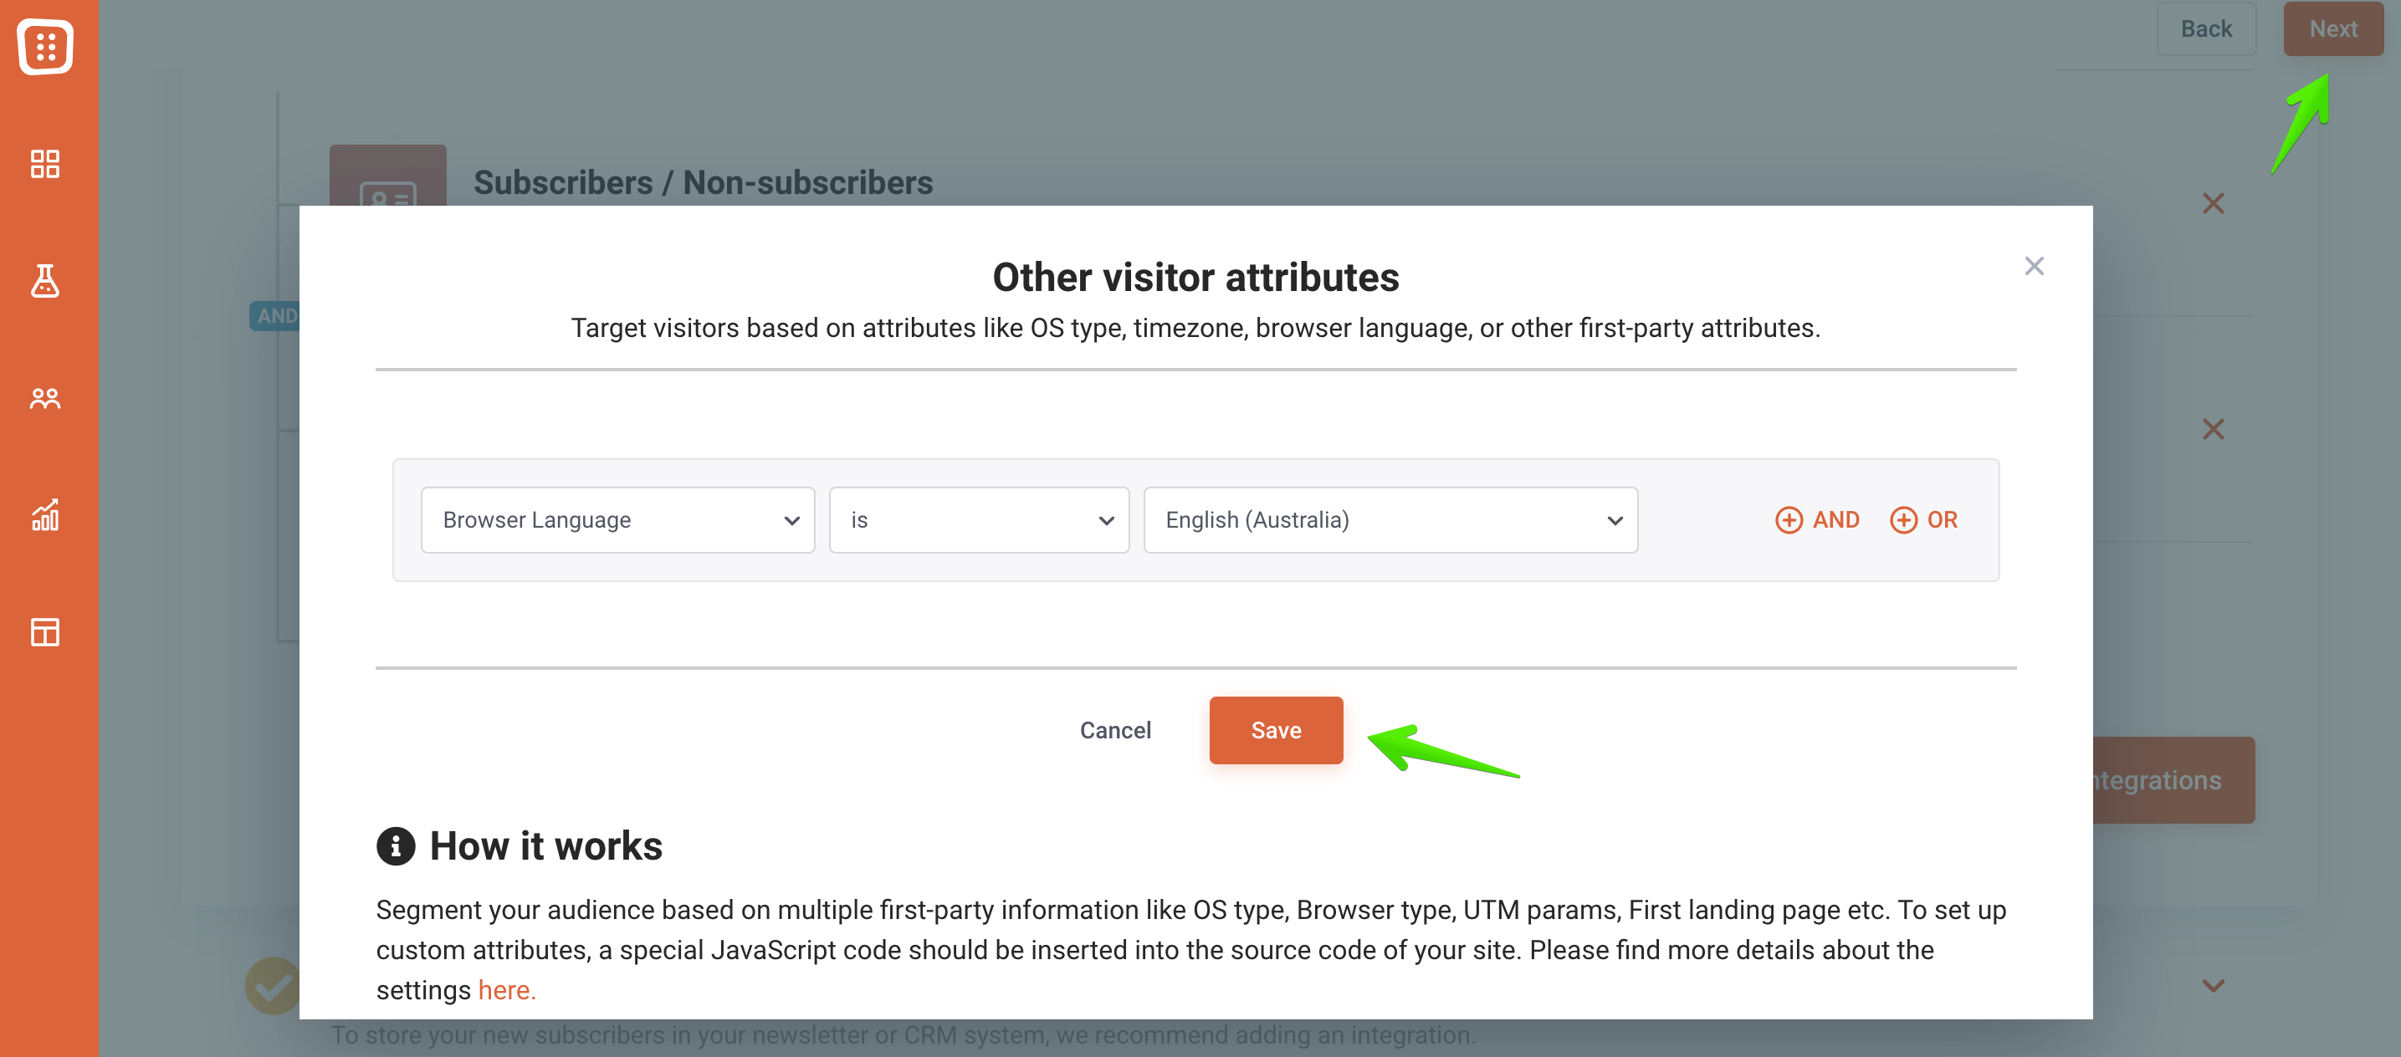Open the templates layout icon in sidebar

44,632
